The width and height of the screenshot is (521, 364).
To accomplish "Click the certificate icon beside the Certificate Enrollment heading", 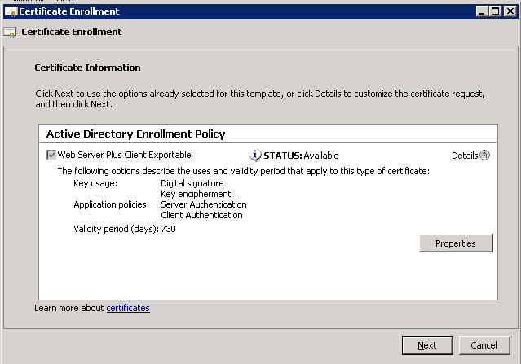I will (x=10, y=33).
